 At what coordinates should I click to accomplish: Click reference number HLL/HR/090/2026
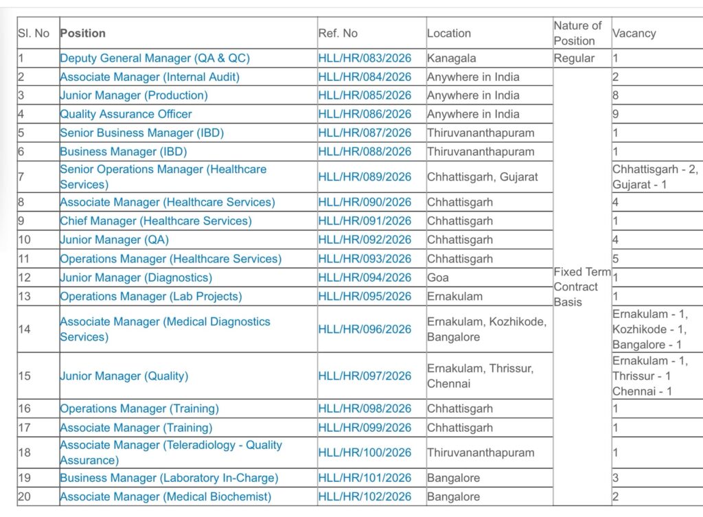pos(365,203)
